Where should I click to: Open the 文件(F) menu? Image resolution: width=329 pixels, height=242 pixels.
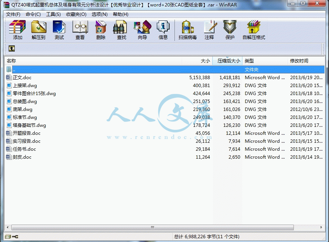tap(13, 14)
